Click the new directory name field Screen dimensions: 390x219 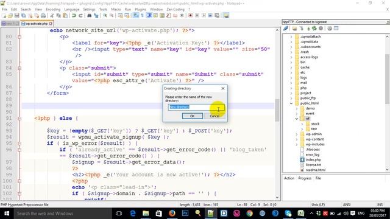tap(196, 107)
